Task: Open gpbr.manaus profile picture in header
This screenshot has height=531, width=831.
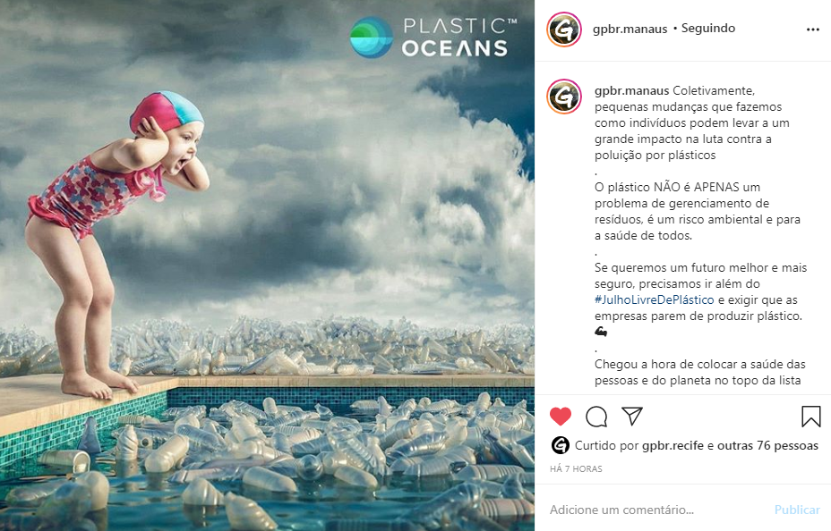Action: pos(564,29)
